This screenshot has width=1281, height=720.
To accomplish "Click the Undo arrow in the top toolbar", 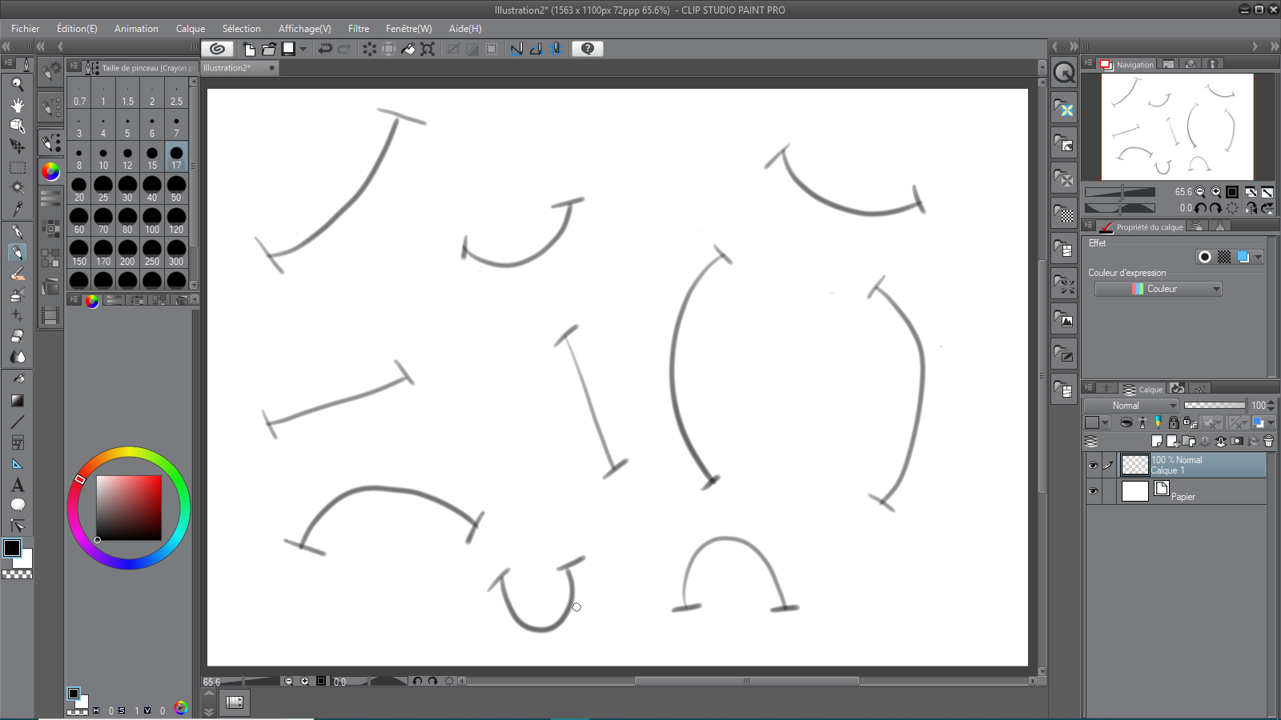I will (x=324, y=49).
